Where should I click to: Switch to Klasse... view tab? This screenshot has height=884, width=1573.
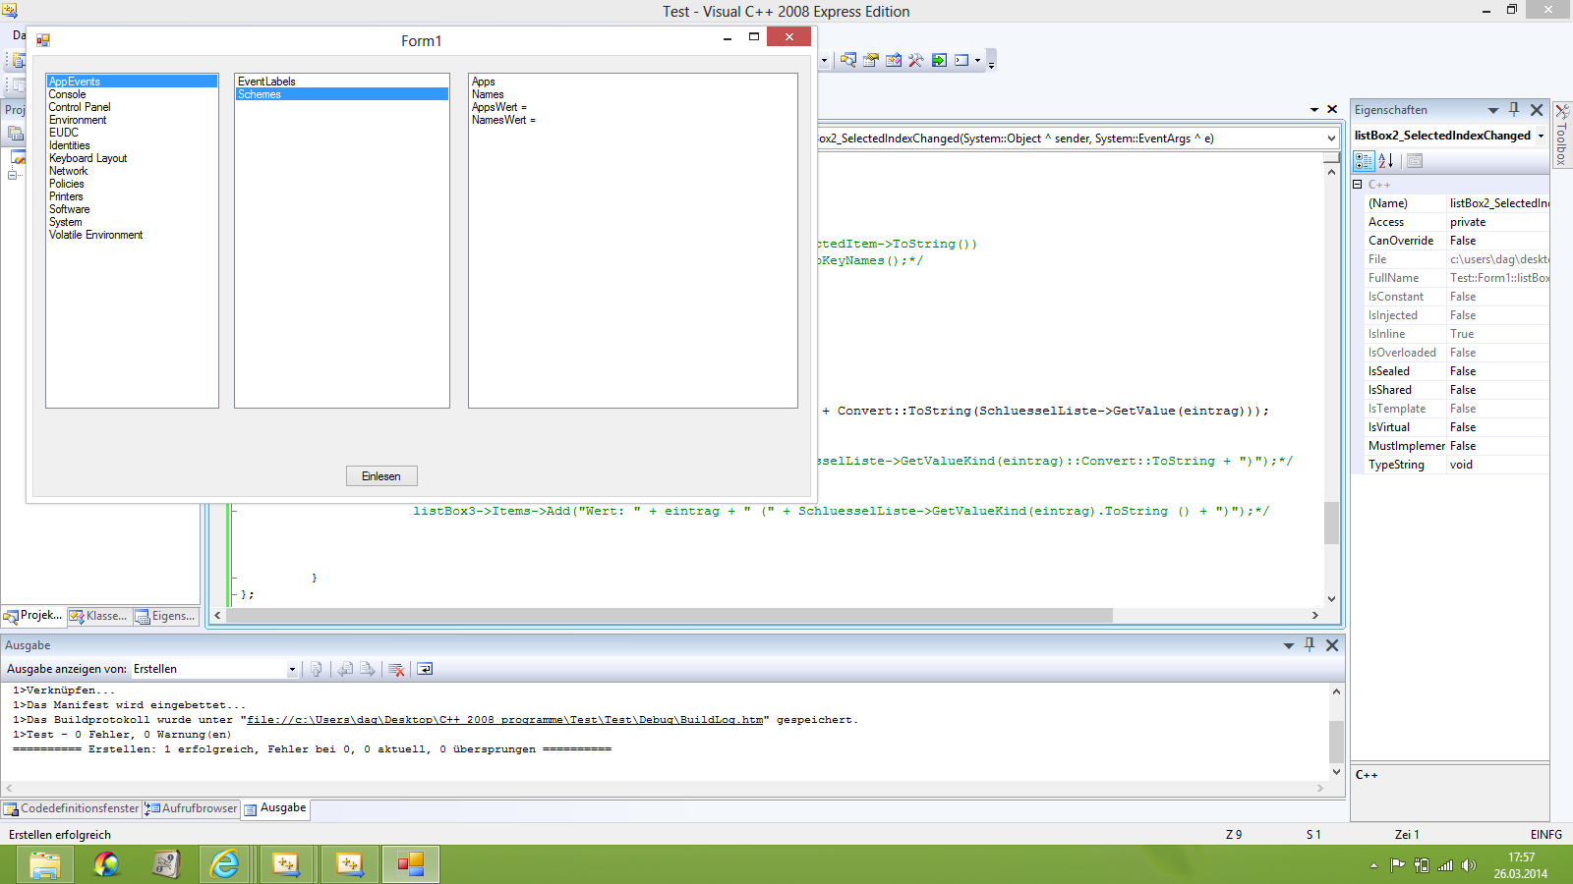tap(98, 616)
